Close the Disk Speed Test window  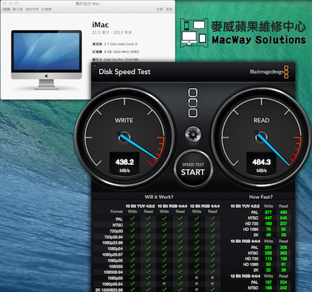tap(95, 65)
